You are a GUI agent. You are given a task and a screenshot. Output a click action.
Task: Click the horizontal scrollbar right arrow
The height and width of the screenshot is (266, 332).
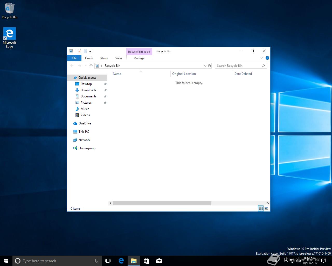[x=268, y=203]
